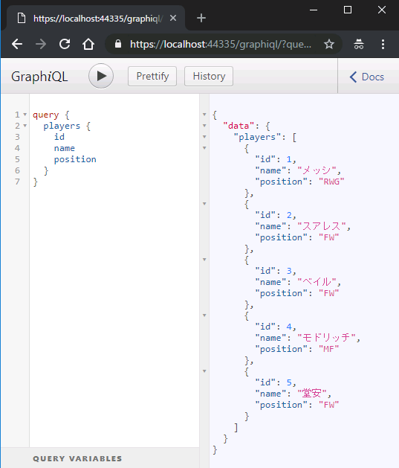
Task: Click the Prettify button
Action: pos(152,76)
